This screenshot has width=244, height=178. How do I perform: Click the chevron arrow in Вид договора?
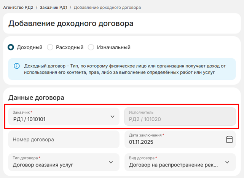click(227, 162)
